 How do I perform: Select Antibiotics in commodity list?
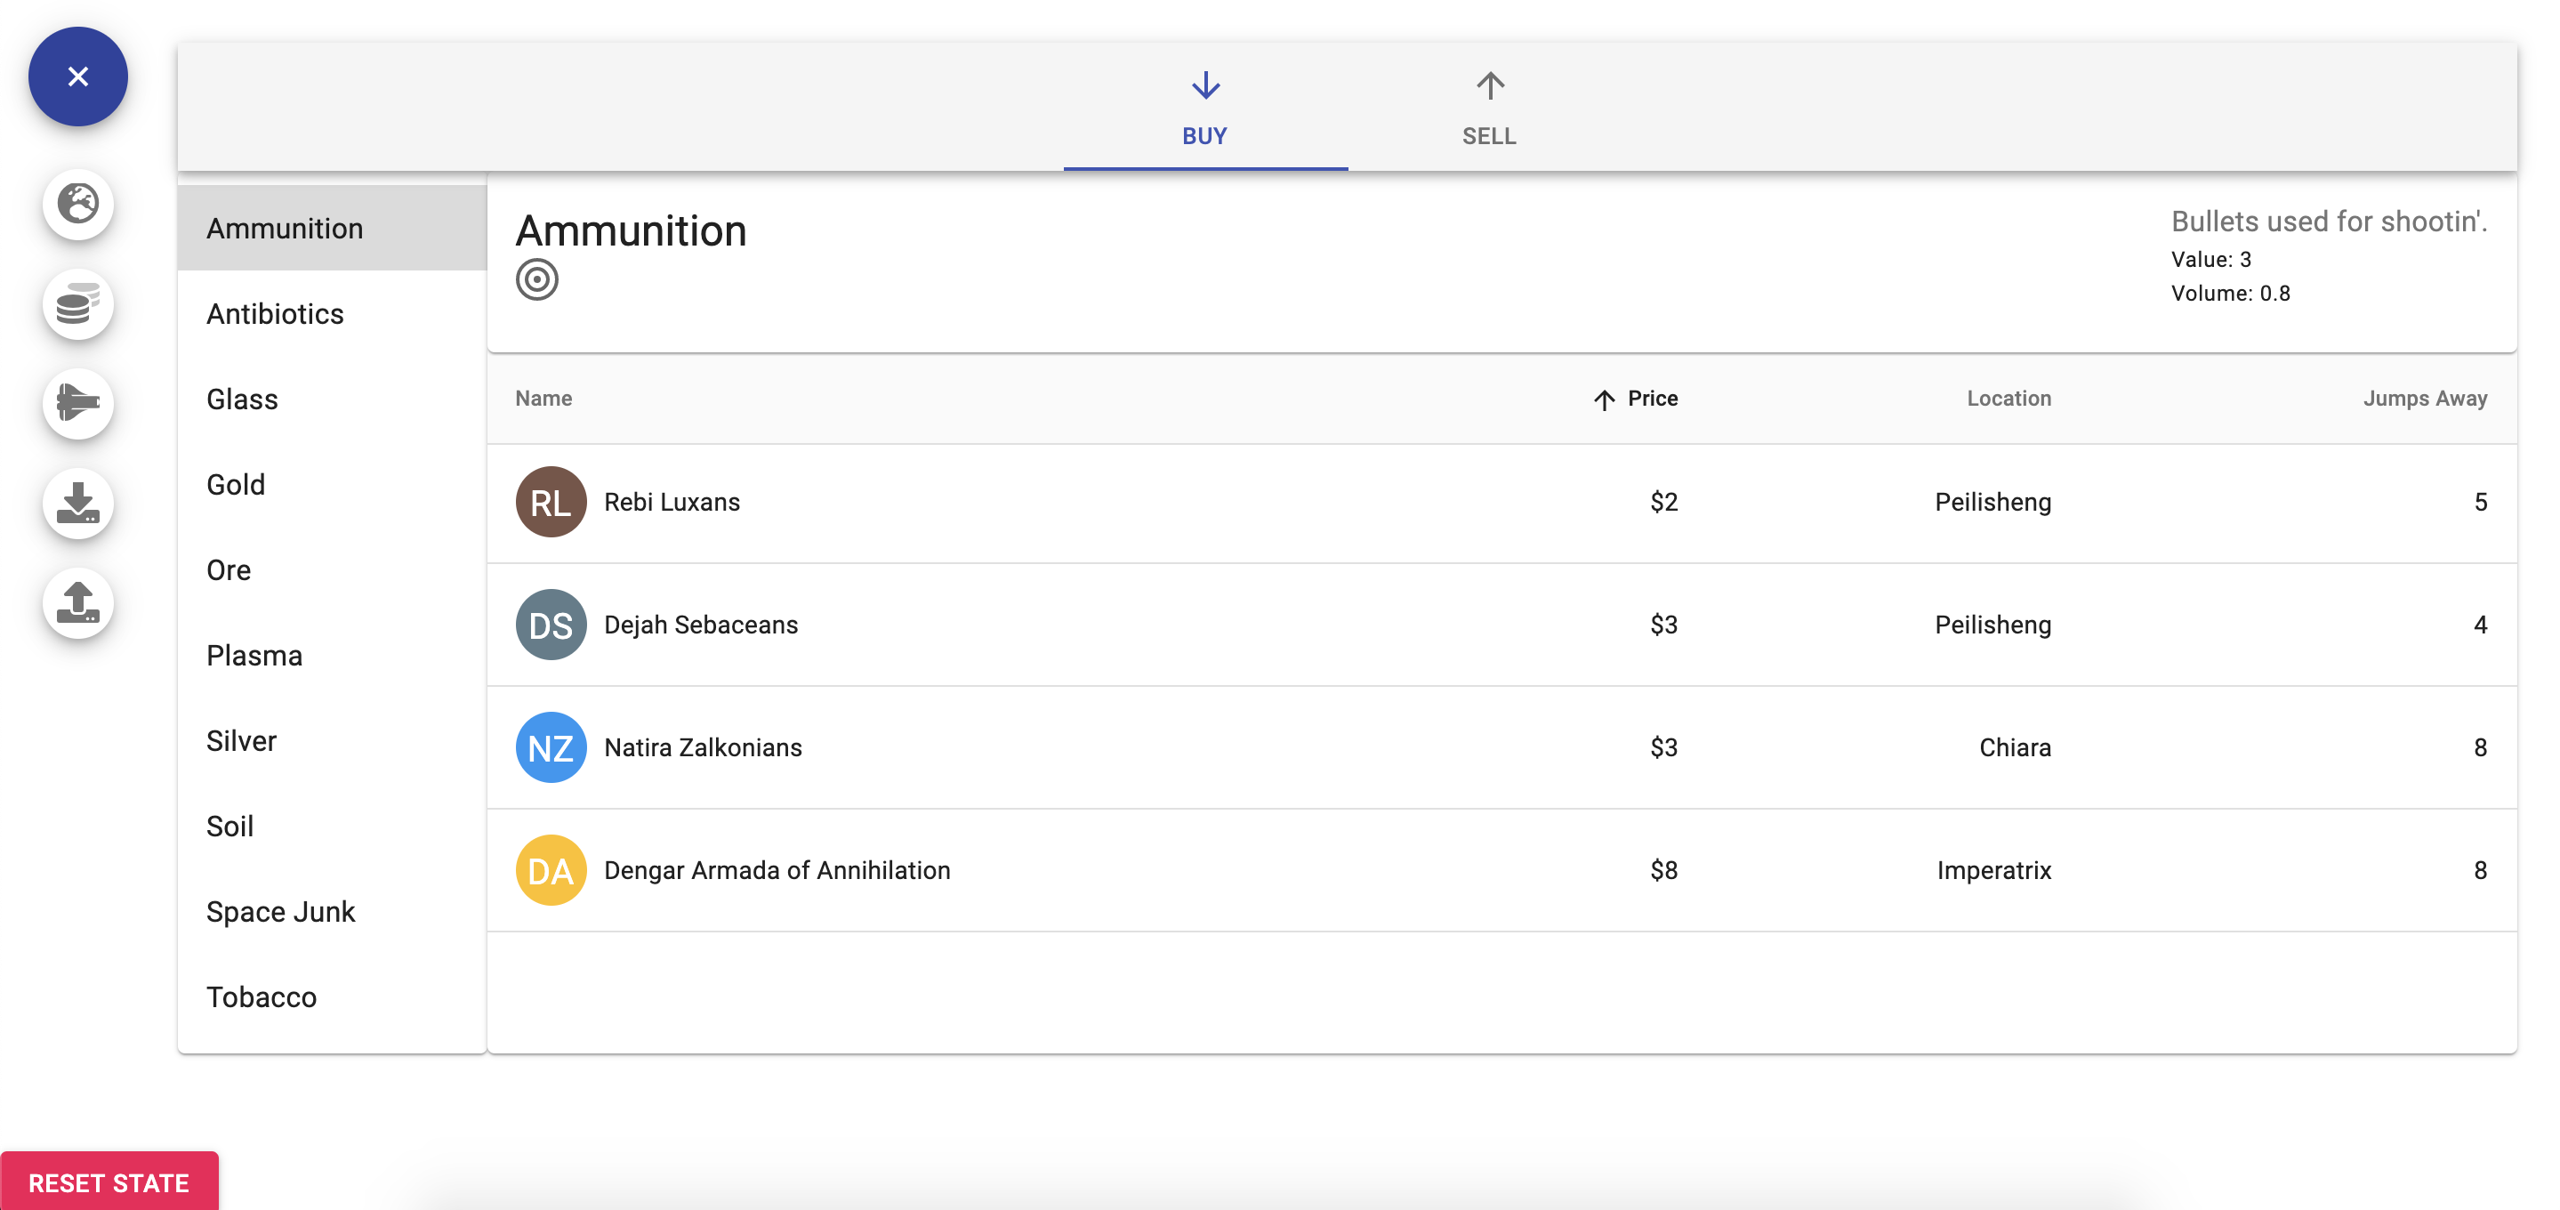click(x=275, y=314)
